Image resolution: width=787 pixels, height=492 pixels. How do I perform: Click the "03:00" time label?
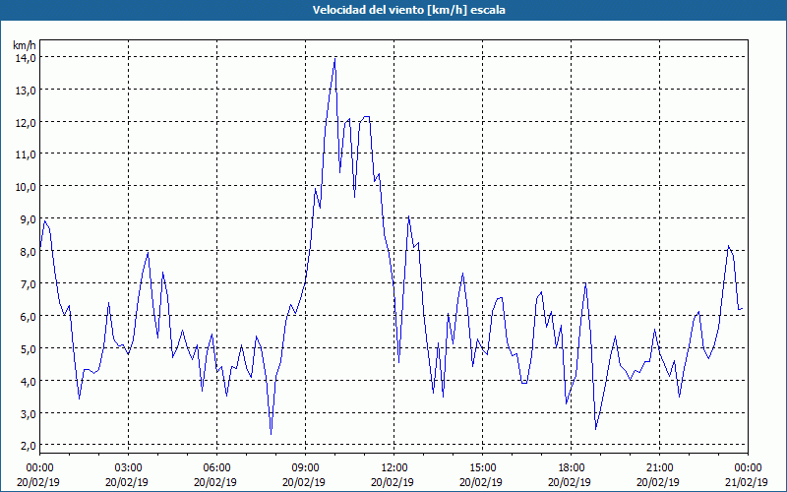click(x=128, y=468)
